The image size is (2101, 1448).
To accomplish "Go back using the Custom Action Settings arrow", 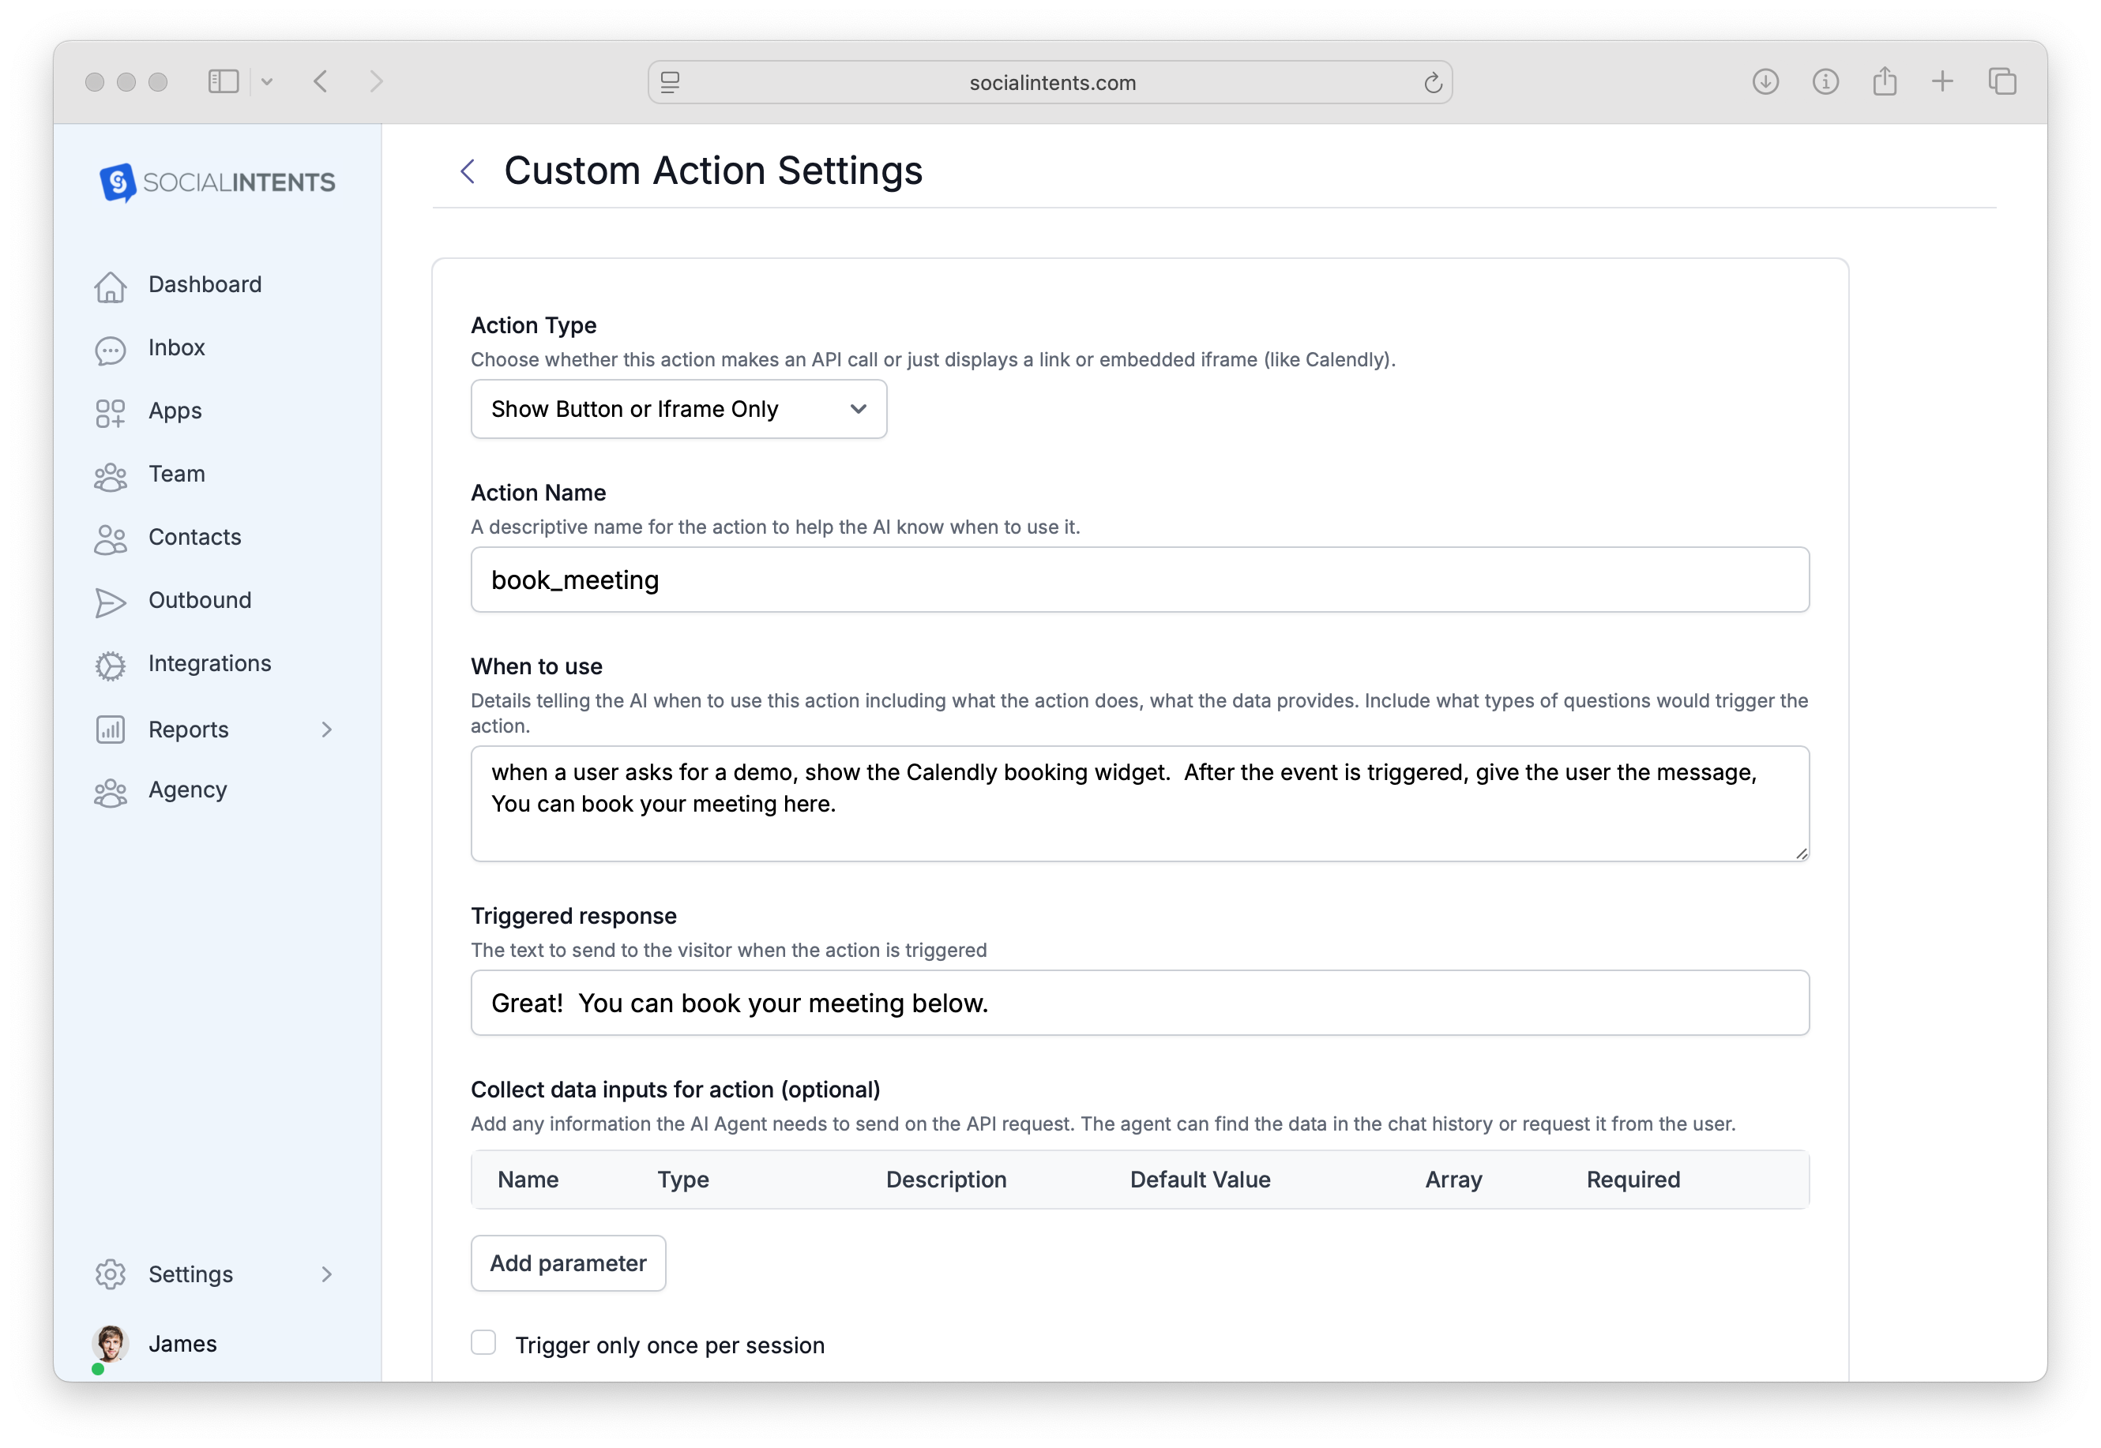I will [x=468, y=171].
